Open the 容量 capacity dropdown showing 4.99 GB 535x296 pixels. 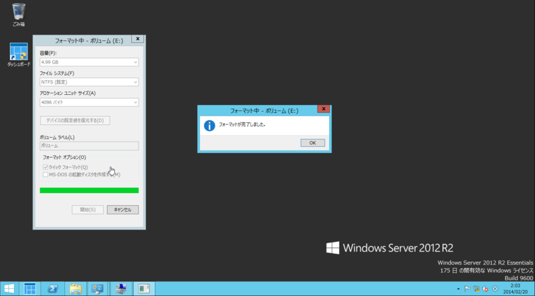89,62
